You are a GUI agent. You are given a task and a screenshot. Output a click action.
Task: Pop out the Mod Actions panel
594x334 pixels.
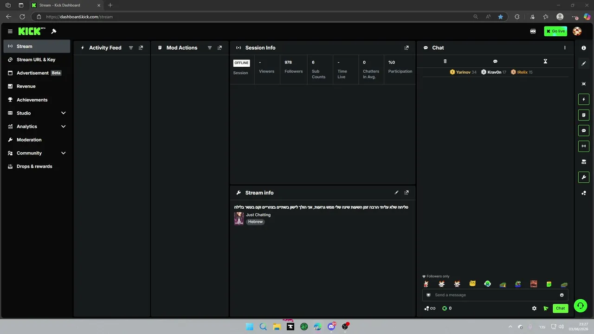tap(220, 48)
